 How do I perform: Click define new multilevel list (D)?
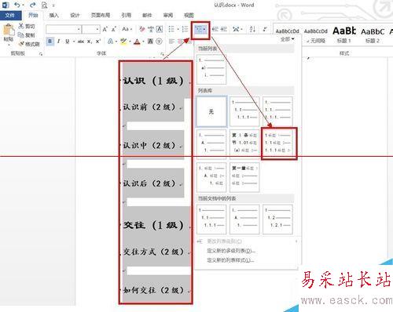point(231,251)
